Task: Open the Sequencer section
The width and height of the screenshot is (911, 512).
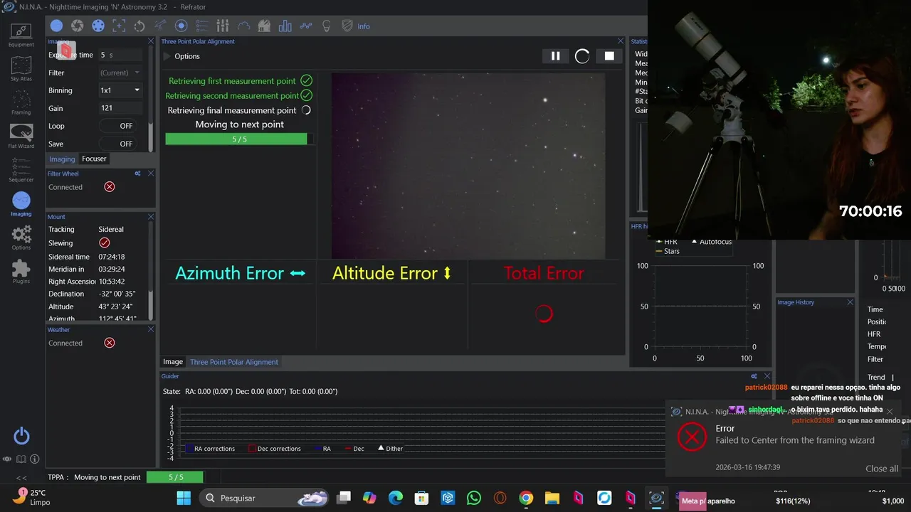Action: pyautogui.click(x=21, y=169)
